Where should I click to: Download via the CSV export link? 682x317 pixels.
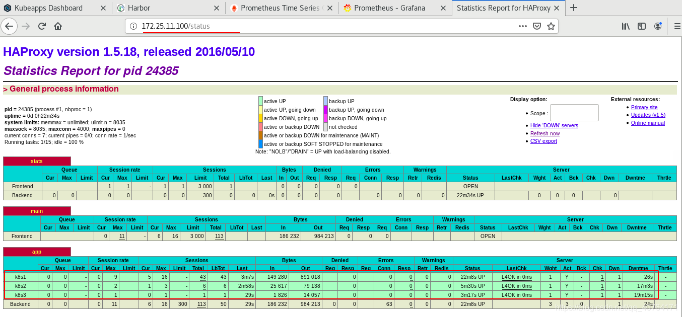click(543, 141)
